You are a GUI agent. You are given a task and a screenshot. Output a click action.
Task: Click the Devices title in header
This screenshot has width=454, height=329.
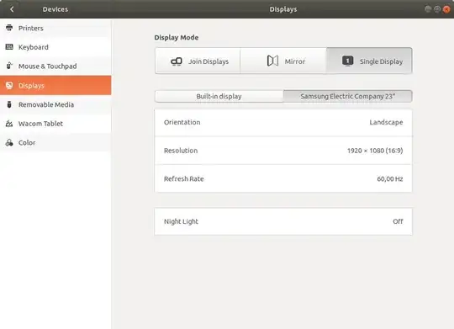point(55,9)
